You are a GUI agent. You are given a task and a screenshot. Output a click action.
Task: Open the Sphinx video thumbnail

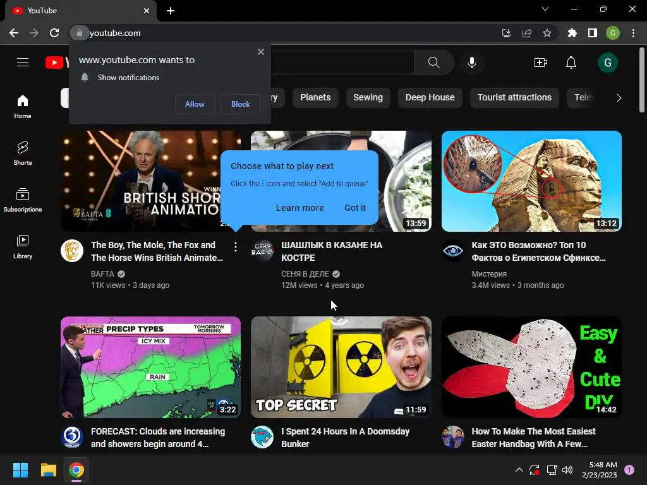[x=531, y=181]
